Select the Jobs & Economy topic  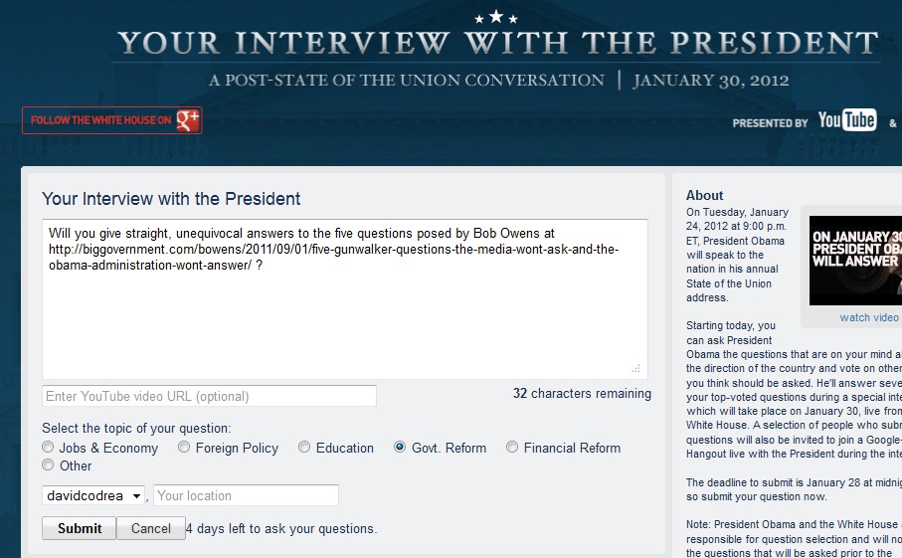(49, 448)
